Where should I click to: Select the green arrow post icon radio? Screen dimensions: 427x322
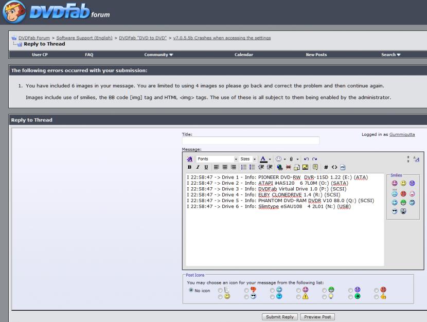(350, 297)
